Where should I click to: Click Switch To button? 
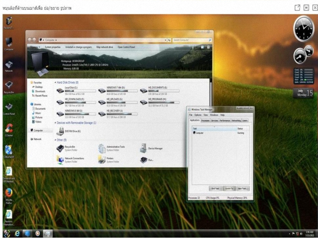pyautogui.click(x=229, y=188)
